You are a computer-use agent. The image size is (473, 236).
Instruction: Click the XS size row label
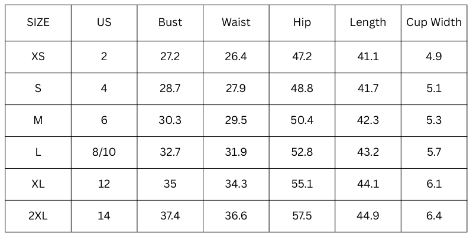coord(38,57)
